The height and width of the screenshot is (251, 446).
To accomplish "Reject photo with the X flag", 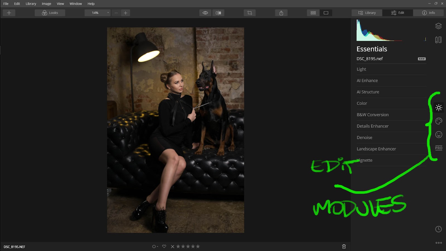I will 173,247.
